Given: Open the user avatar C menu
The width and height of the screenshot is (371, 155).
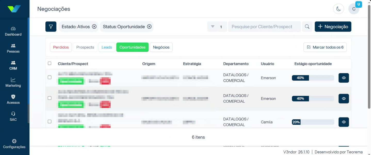Looking at the screenshot, I should pyautogui.click(x=354, y=9).
